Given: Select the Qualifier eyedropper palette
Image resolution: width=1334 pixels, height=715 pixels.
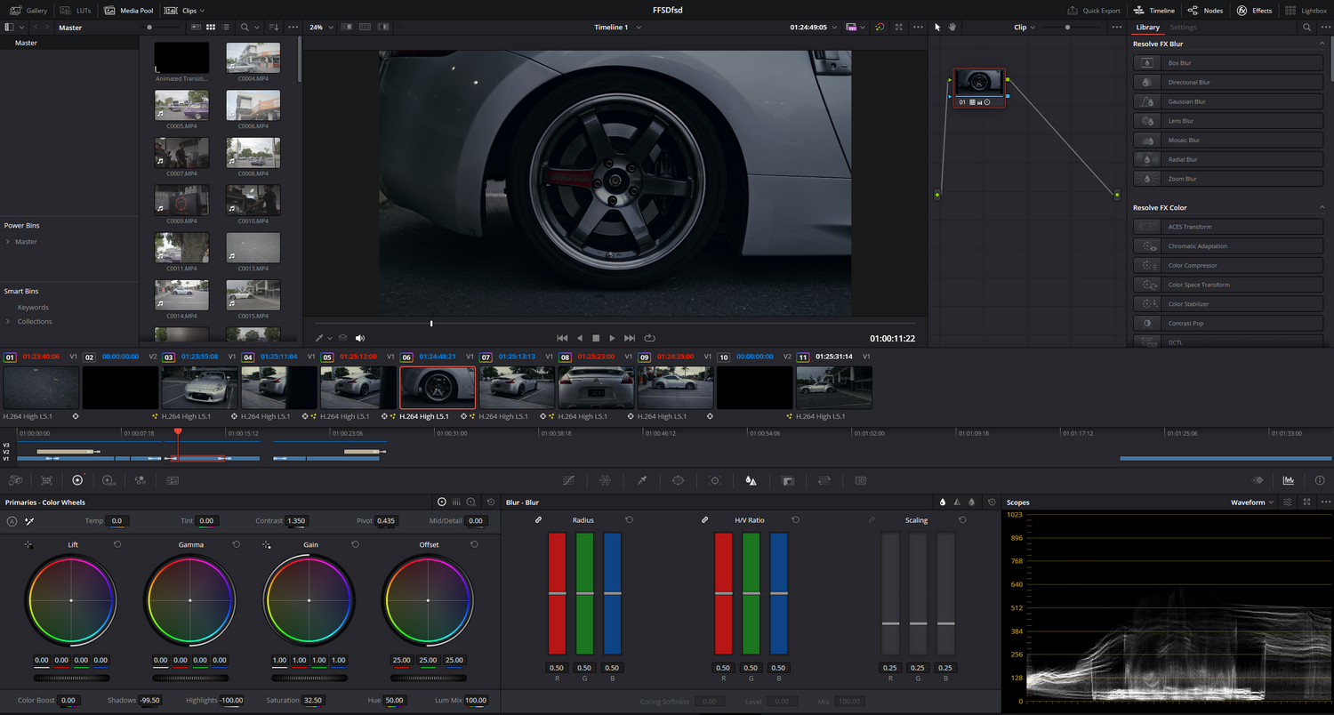Looking at the screenshot, I should [x=641, y=480].
